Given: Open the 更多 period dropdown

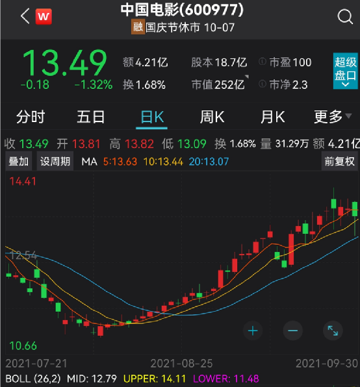Looking at the screenshot, I should tap(332, 116).
